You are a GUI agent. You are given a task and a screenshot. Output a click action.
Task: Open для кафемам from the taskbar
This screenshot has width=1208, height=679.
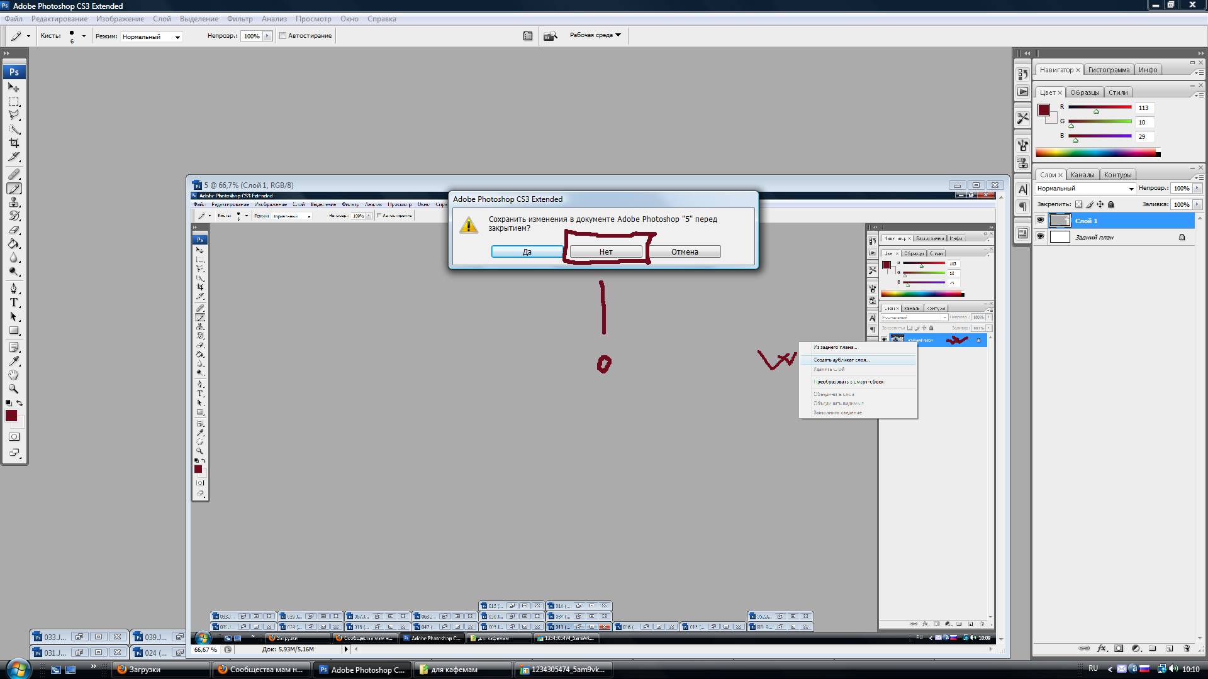464,670
